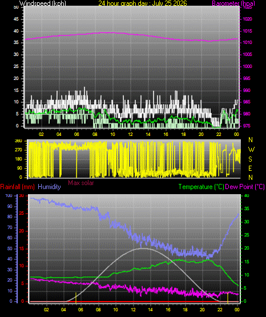Click the '12' hour label under the windspeed graph

coord(130,134)
